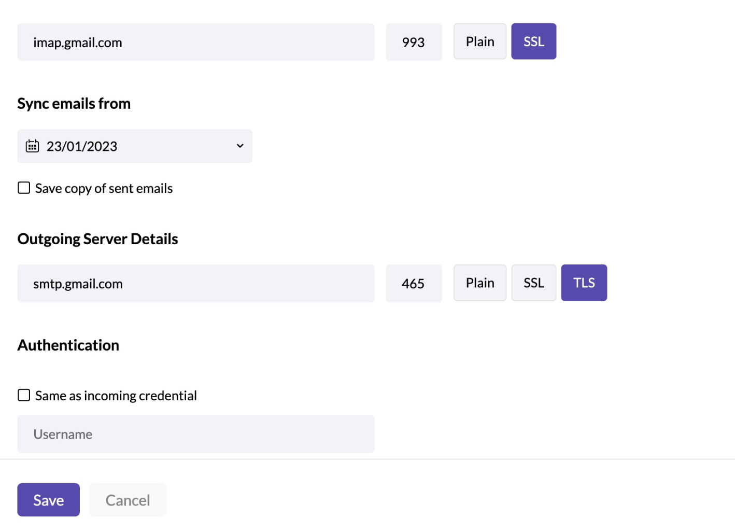
Task: Select Plain for the incoming server
Action: tap(479, 41)
